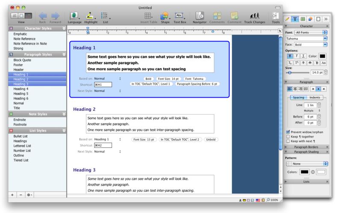Click the Font: Tahoma pill
Viewport: 342px width, 213px height.
pyautogui.click(x=194, y=79)
